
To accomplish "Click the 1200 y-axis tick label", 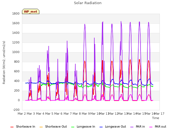I will point(16,43).
